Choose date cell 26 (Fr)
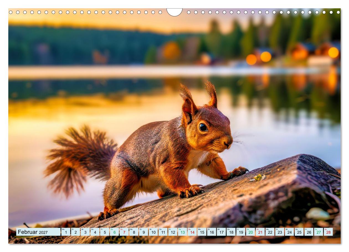 (309, 232)
